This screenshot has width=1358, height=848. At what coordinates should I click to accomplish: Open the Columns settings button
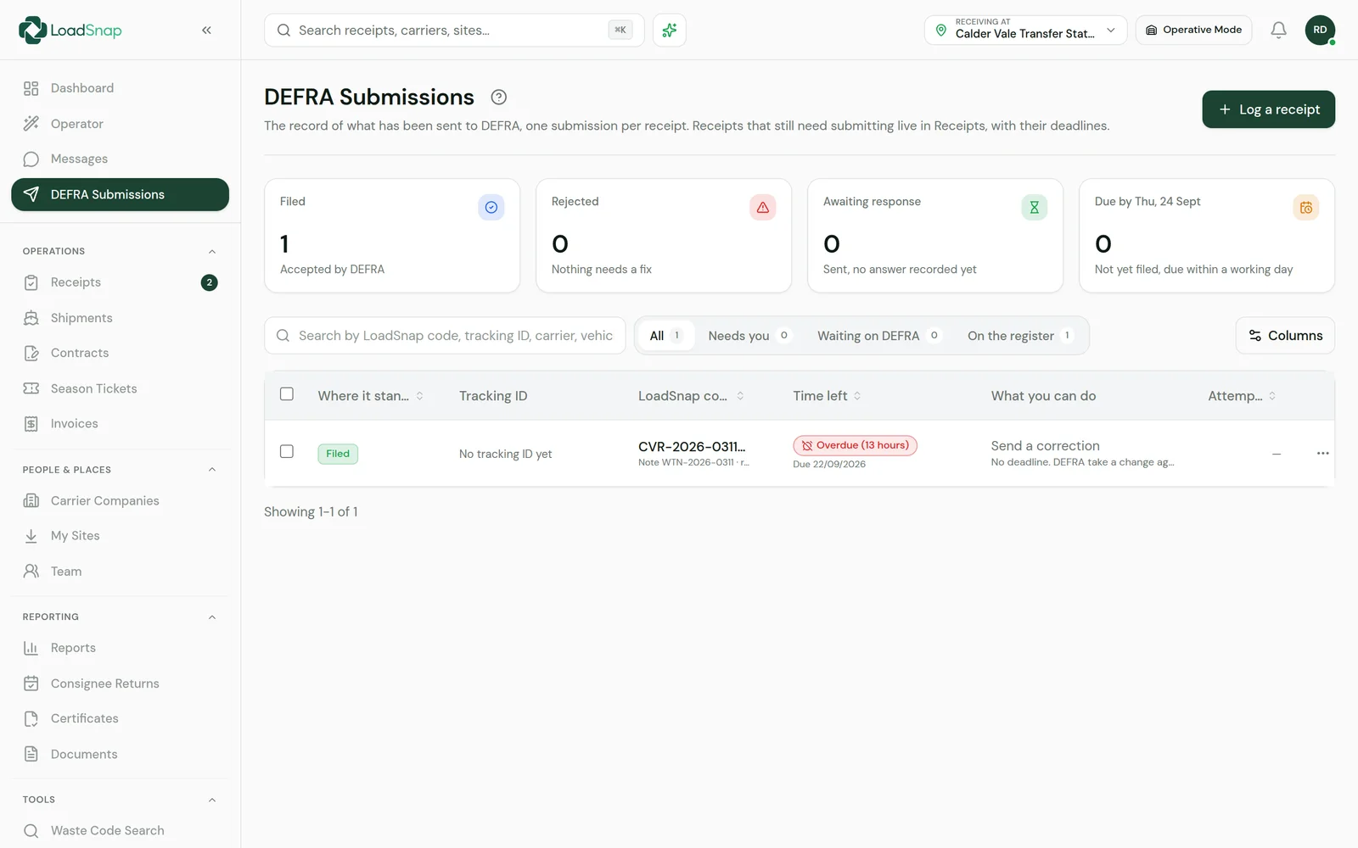[x=1285, y=336]
